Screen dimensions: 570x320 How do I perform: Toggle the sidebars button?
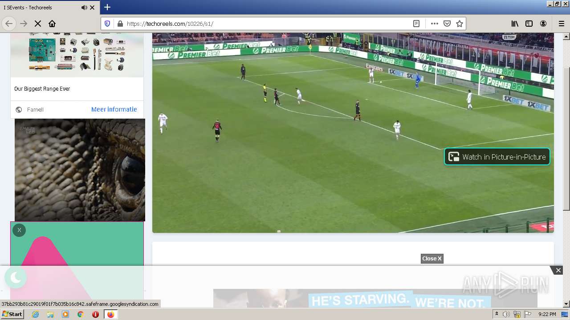tap(529, 24)
